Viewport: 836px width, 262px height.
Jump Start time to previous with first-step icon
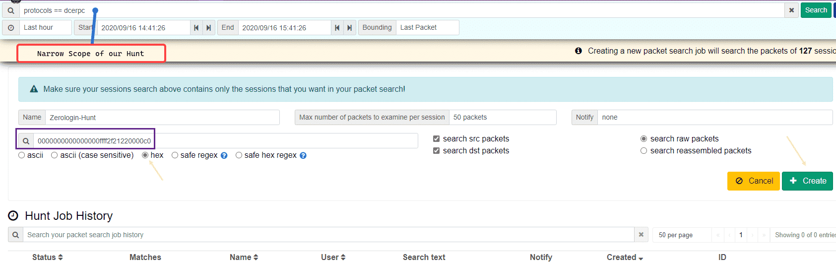click(x=196, y=28)
